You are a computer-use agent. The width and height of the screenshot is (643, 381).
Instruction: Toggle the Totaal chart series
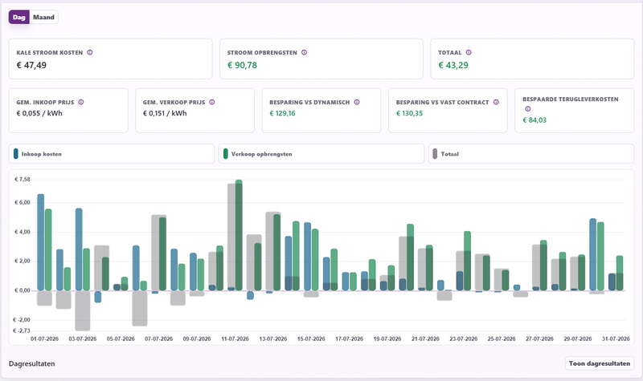(x=531, y=154)
